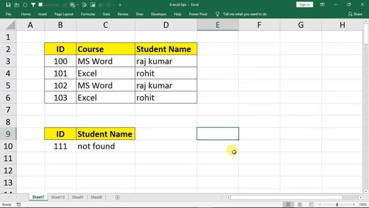The height and width of the screenshot is (208, 369).
Task: Open the Data ribbon tab
Action: pos(106,14)
